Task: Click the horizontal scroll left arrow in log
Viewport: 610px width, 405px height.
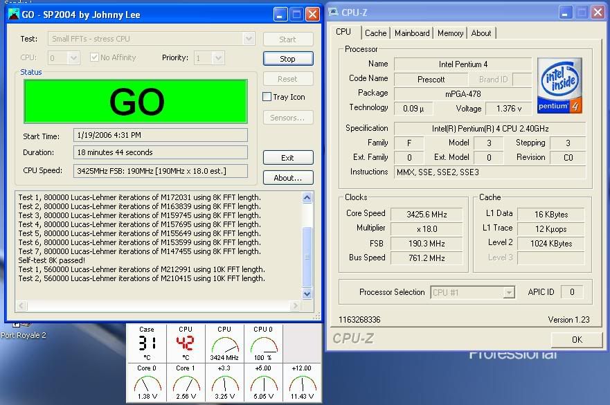Action: point(21,306)
